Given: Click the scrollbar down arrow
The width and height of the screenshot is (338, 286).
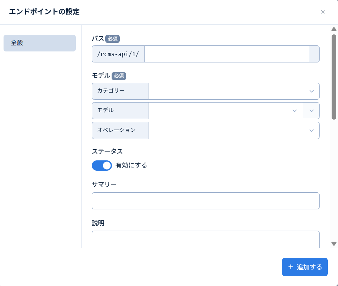Looking at the screenshot, I should pos(333,244).
